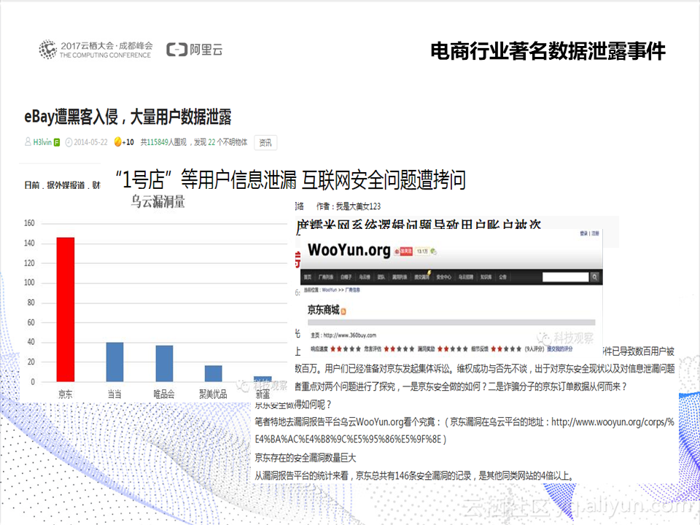Click the http://www.360buy.com homepage URL
Image resolution: width=700 pixels, height=525 pixels.
350,335
